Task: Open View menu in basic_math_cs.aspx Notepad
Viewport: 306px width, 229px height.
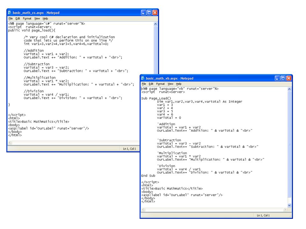Action: [x=37, y=18]
